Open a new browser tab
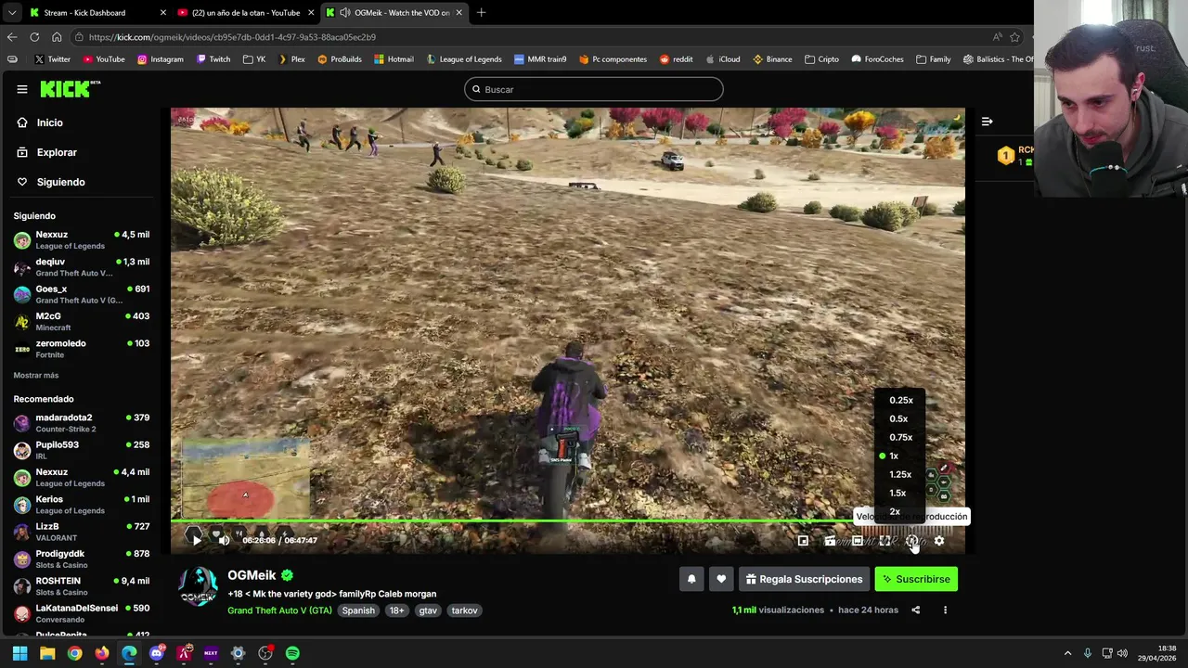This screenshot has width=1188, height=668. click(481, 13)
